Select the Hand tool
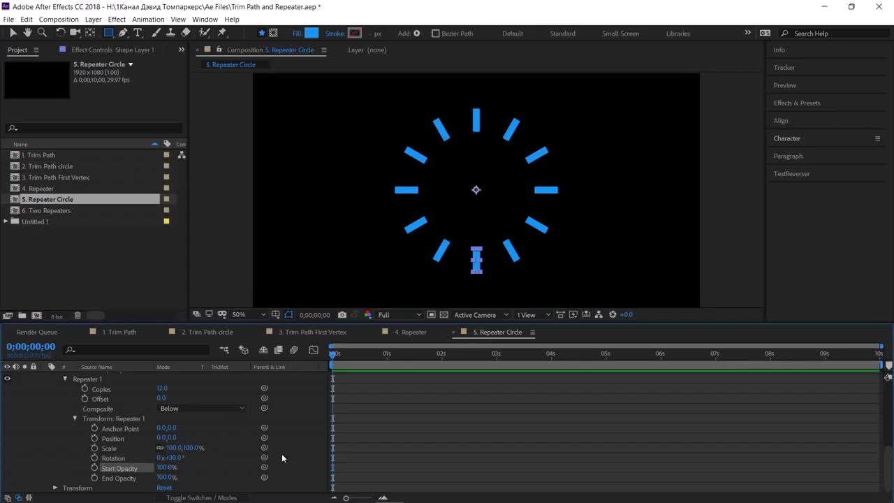Image resolution: width=894 pixels, height=503 pixels. (x=27, y=33)
